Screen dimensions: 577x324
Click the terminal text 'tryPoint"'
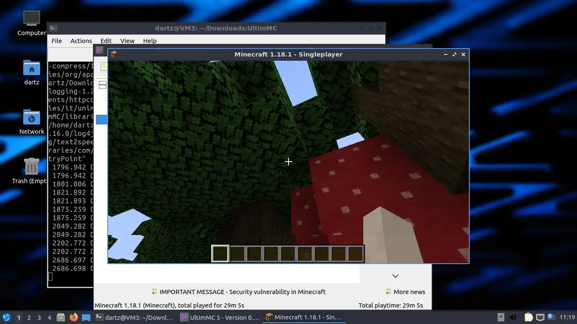67,159
